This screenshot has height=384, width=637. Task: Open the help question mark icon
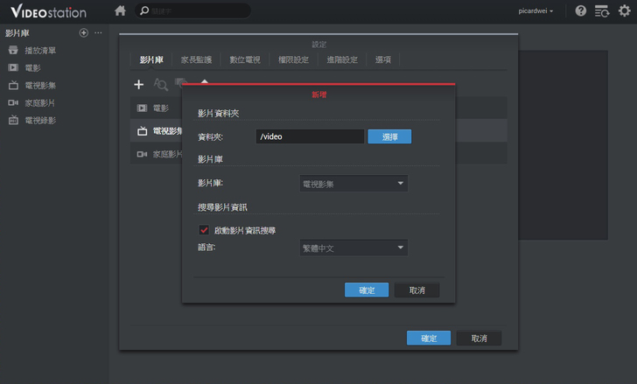581,10
